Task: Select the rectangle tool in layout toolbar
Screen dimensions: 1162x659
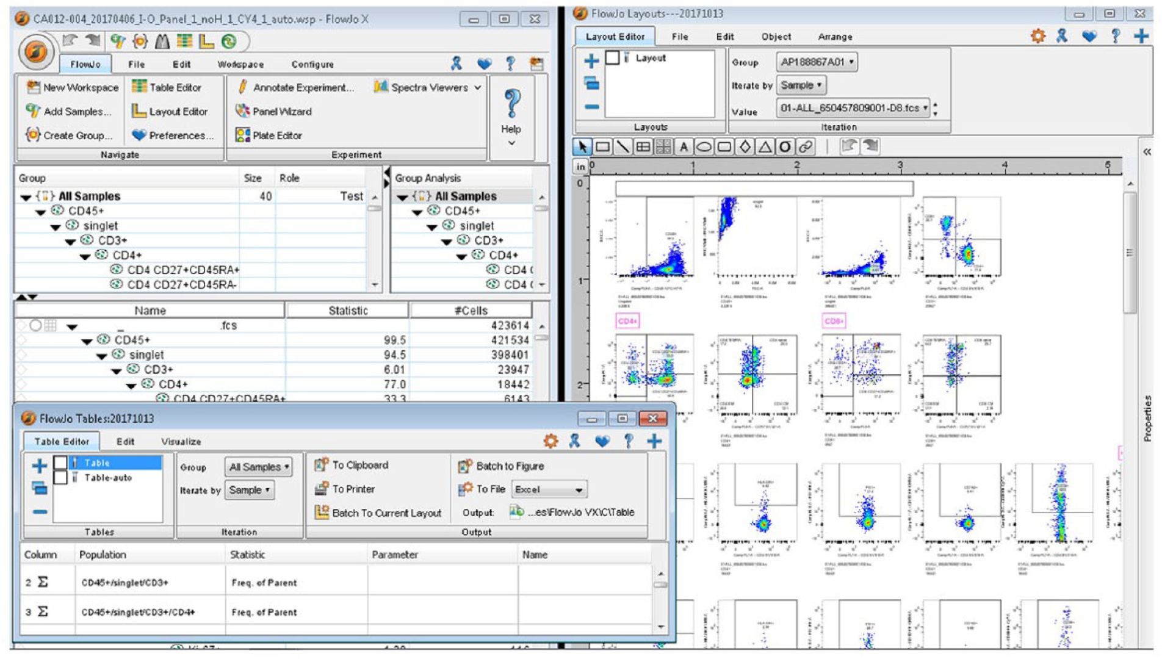Action: point(602,146)
